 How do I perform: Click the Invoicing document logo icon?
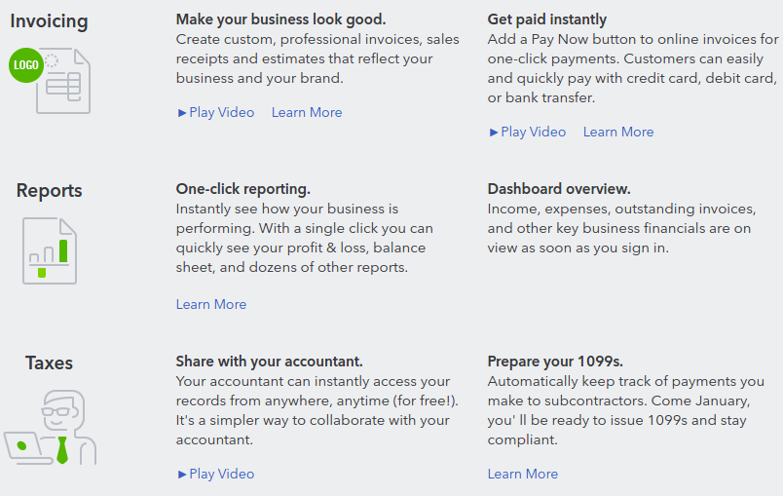pyautogui.click(x=50, y=81)
